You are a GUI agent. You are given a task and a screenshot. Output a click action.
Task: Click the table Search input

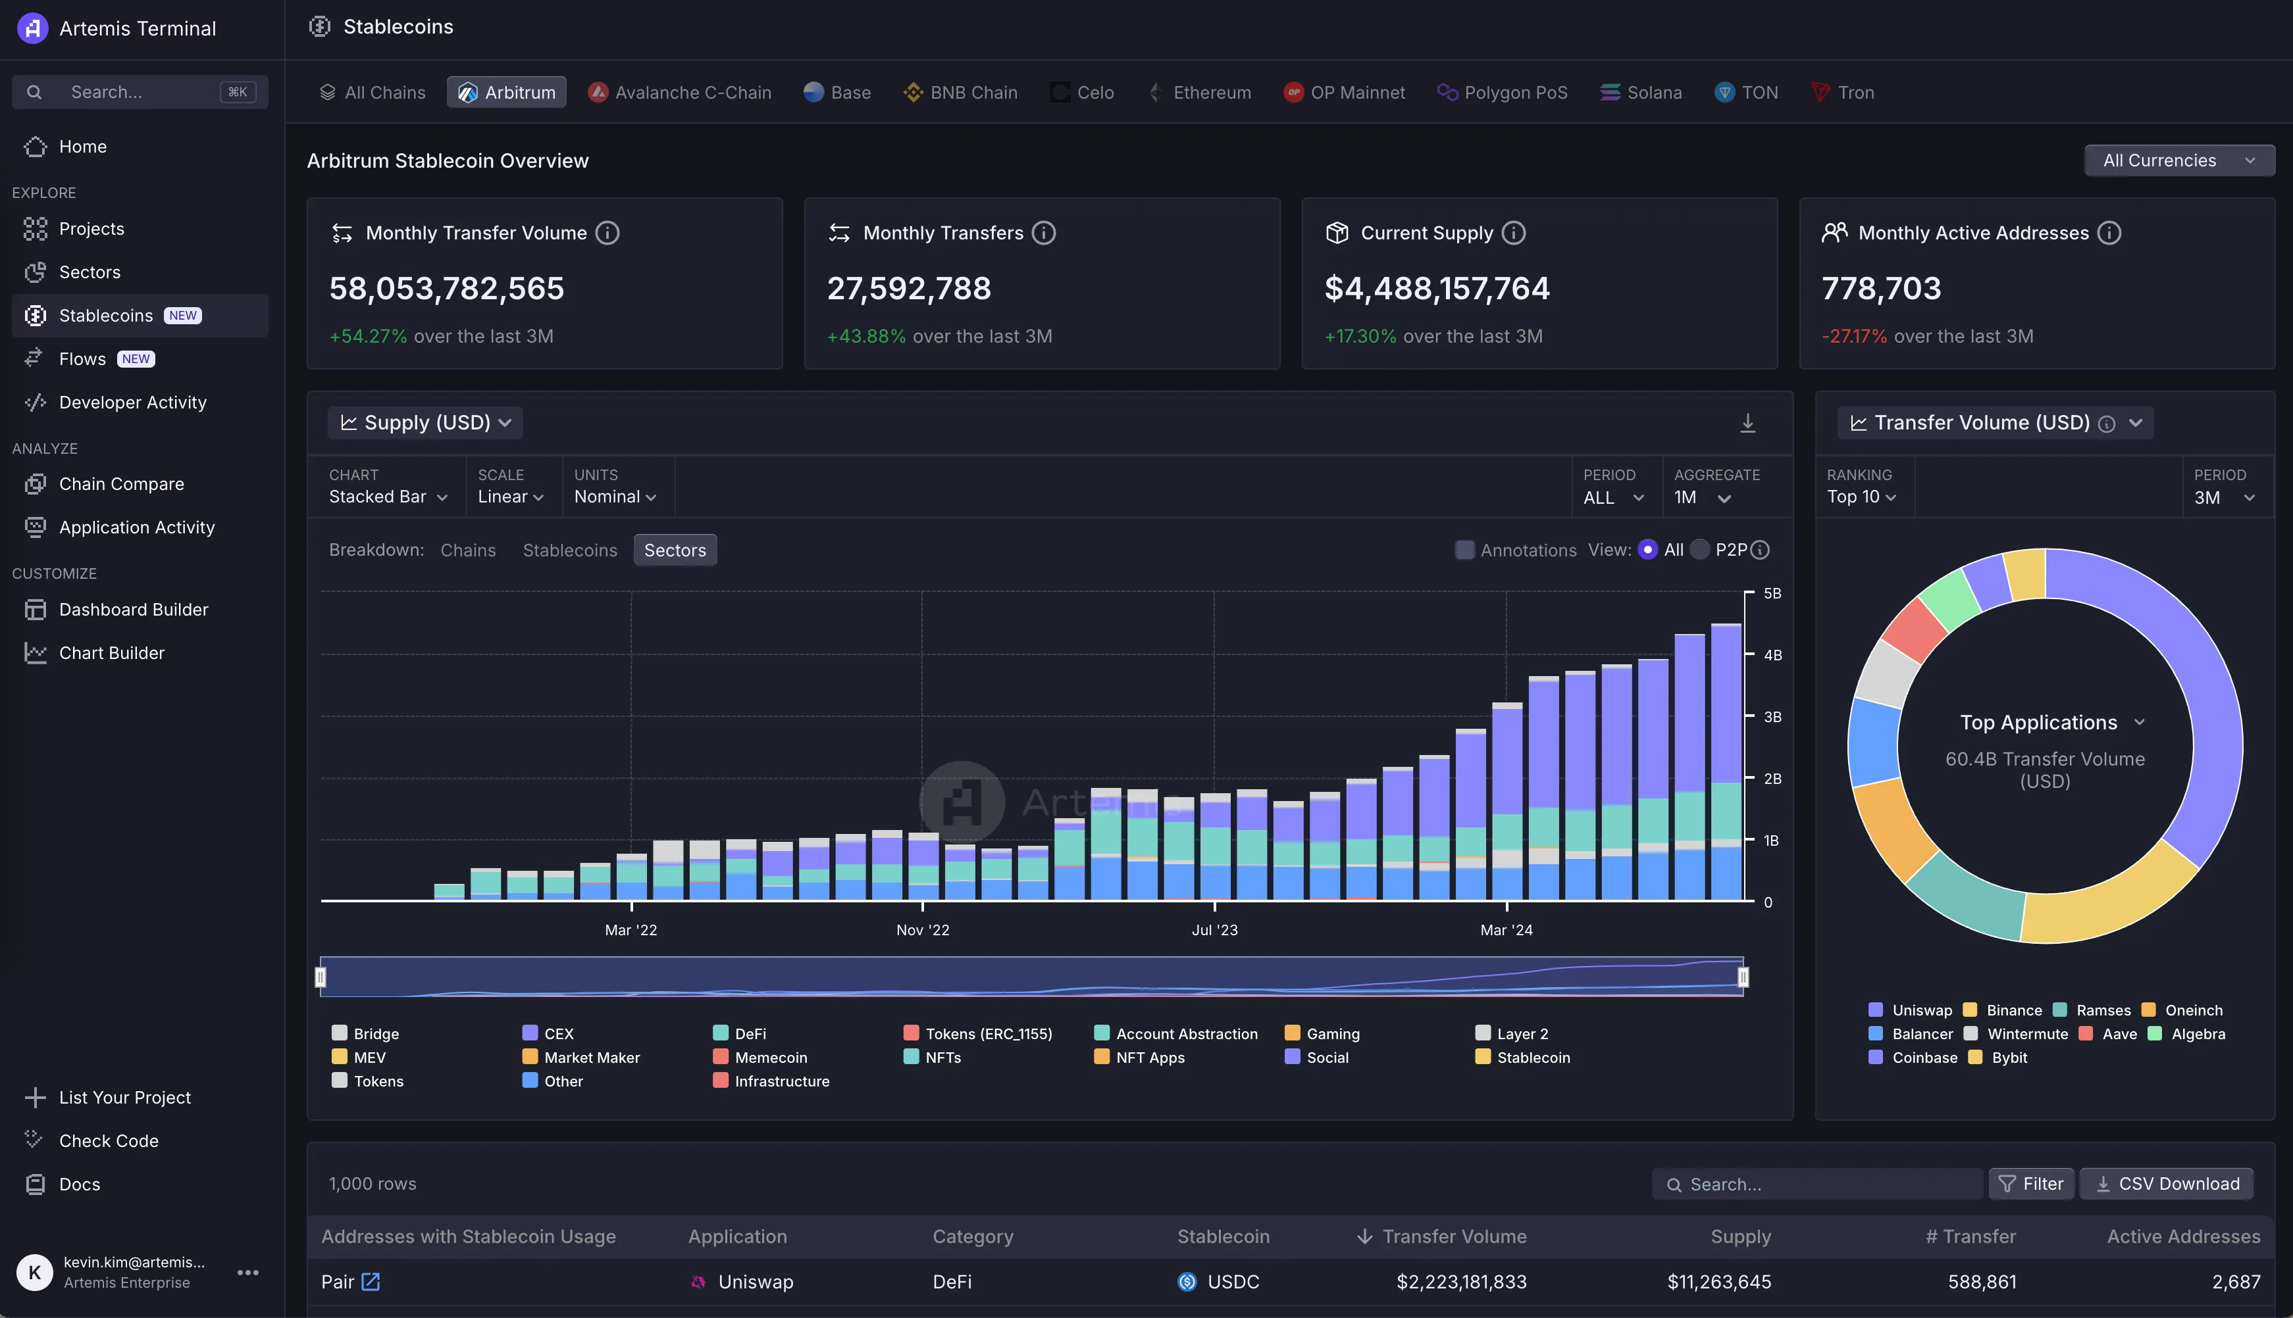(x=1818, y=1184)
